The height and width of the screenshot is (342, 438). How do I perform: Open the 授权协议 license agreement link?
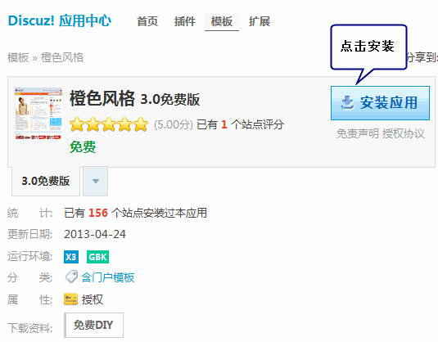point(404,133)
